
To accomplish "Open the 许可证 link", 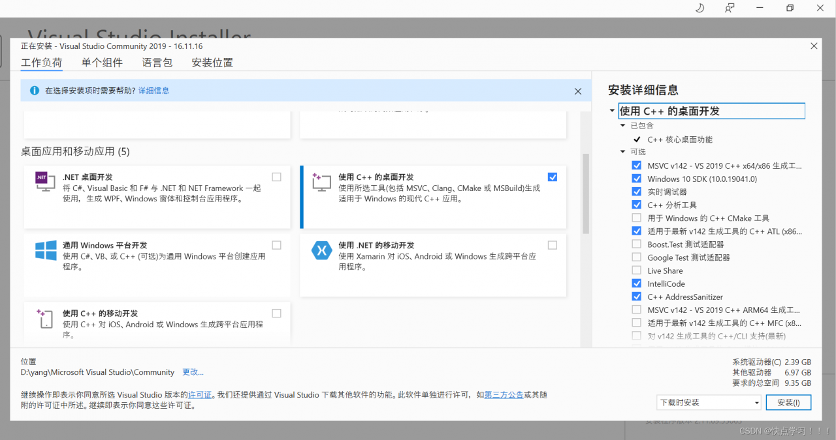I will [200, 395].
